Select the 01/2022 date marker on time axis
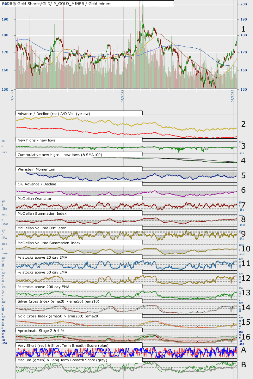This screenshot has height=379, width=253. point(122,96)
